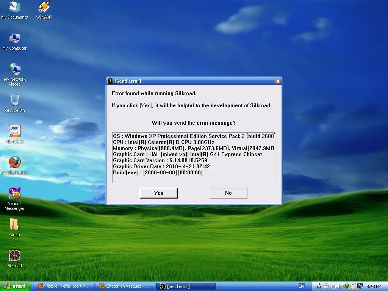The height and width of the screenshot is (291, 388).
Task: Switch to [Send error] taskbar button
Action: (x=186, y=286)
